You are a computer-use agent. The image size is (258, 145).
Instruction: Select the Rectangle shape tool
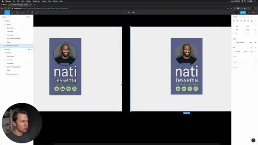[x=17, y=12]
